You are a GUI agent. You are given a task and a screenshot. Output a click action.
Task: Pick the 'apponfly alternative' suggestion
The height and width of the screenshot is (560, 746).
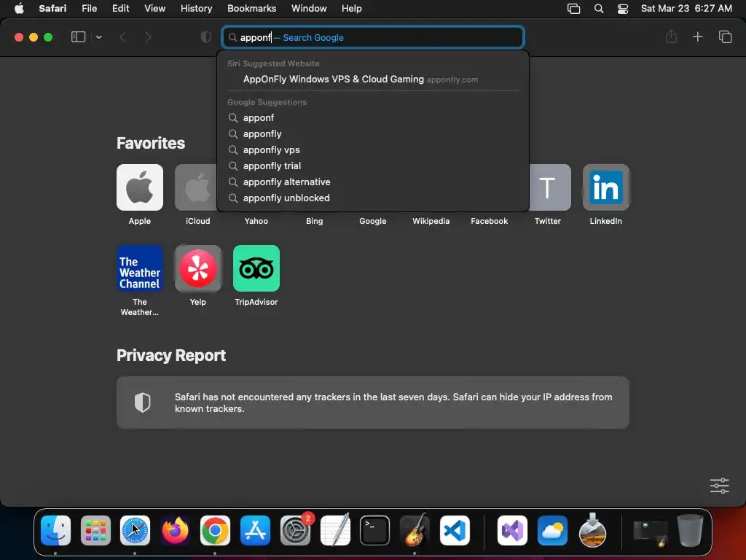[373, 182]
